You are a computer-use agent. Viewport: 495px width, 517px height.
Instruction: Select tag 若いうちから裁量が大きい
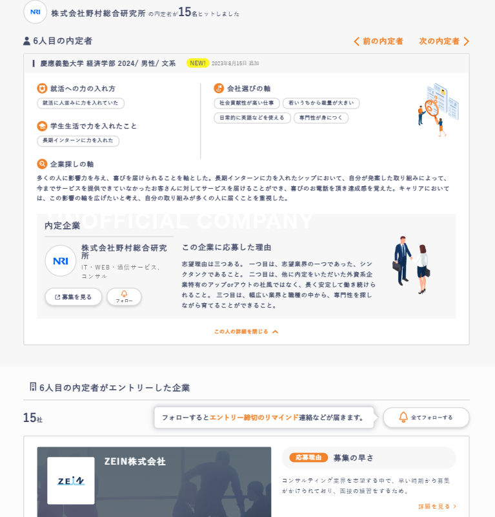tap(321, 103)
